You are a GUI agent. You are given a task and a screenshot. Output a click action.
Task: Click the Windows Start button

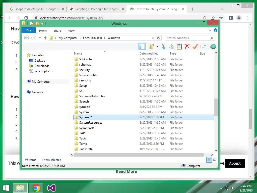coord(6,188)
